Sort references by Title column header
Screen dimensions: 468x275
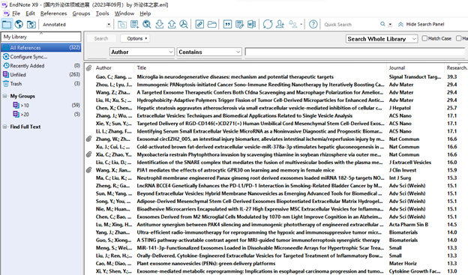pyautogui.click(x=260, y=68)
